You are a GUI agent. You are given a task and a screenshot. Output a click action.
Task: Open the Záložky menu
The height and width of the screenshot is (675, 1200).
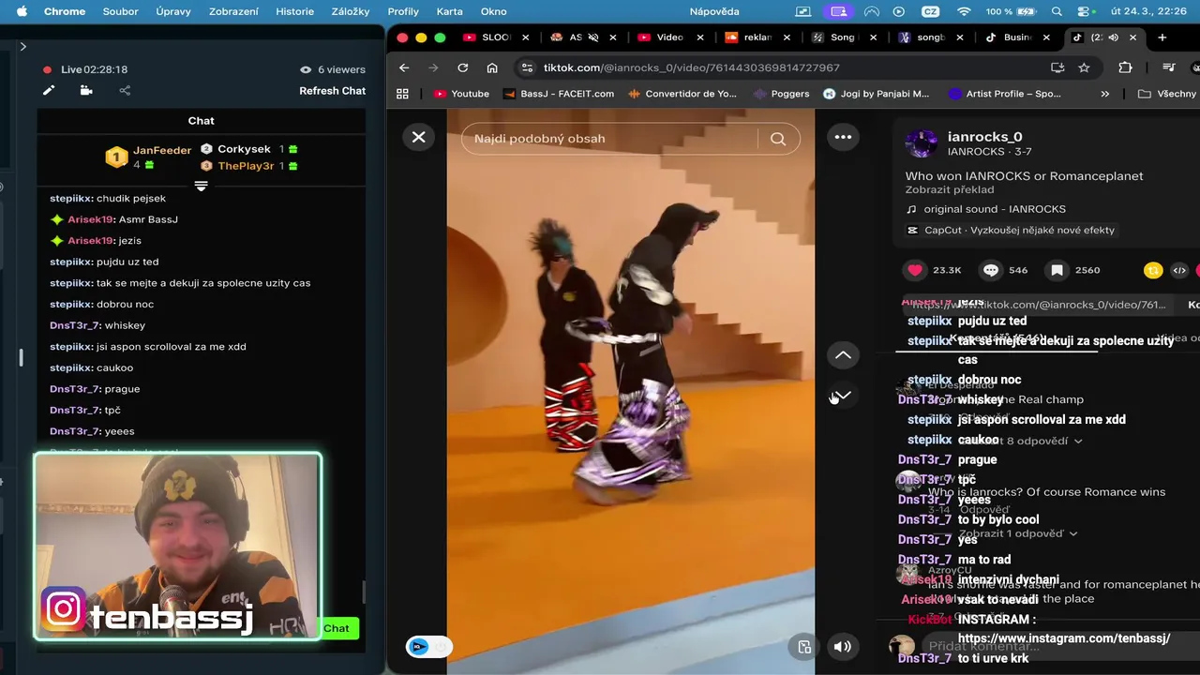click(351, 11)
